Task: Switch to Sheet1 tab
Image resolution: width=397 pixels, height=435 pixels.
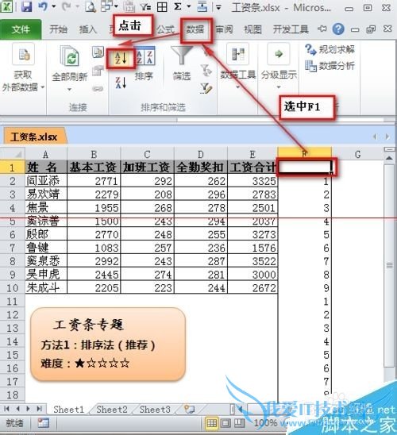Action: pos(68,409)
